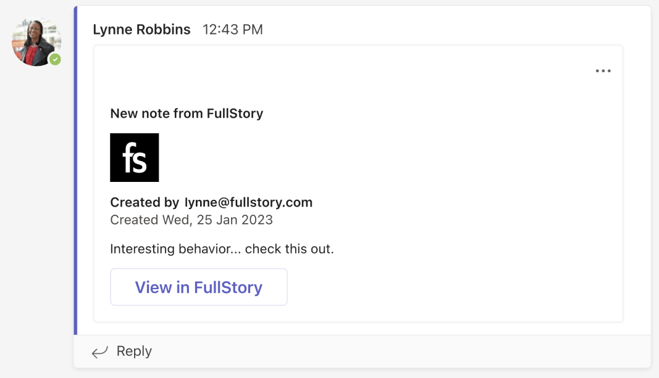Click the 12:43 PM message timestamp
Viewport: 659px width, 378px height.
[x=233, y=30]
